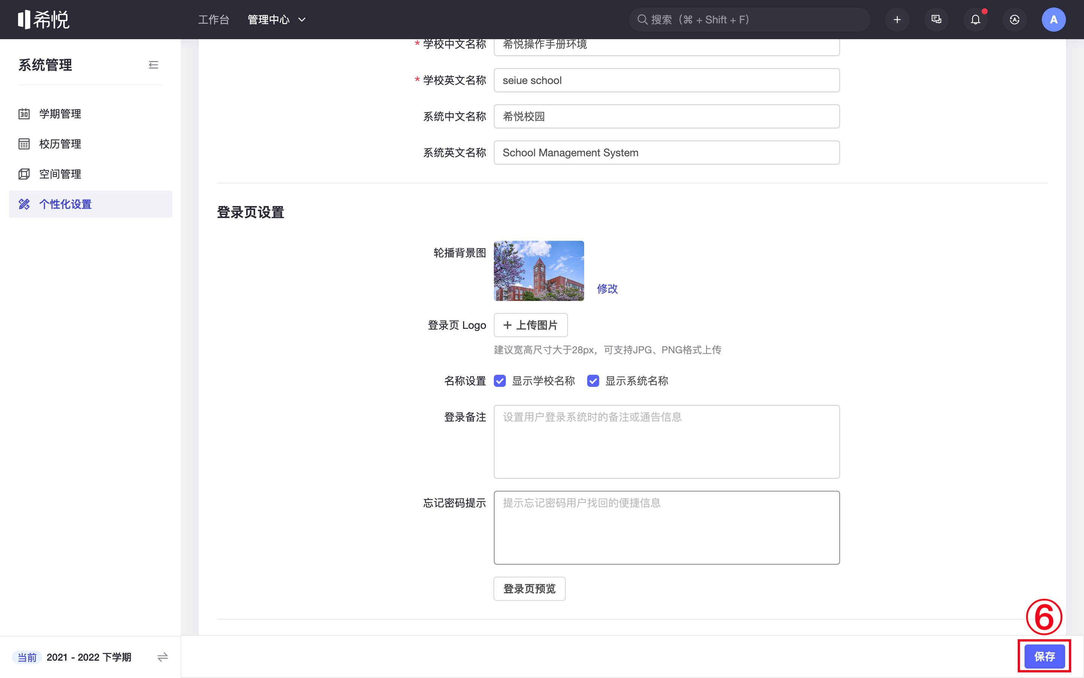Uncheck 显示系统名称 checkbox
This screenshot has width=1084, height=678.
(x=593, y=381)
